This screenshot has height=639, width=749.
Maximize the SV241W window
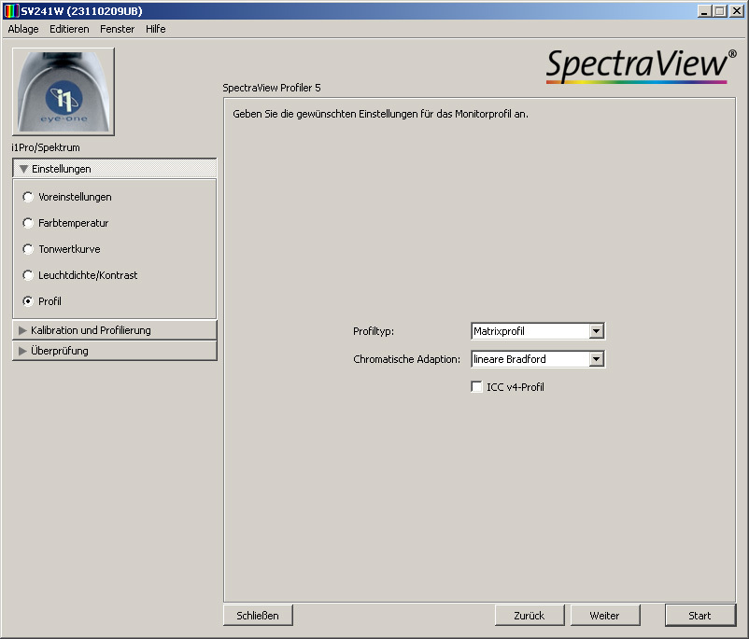click(719, 11)
